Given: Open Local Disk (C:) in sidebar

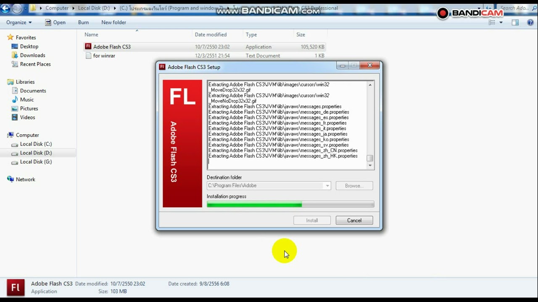Looking at the screenshot, I should 36,144.
